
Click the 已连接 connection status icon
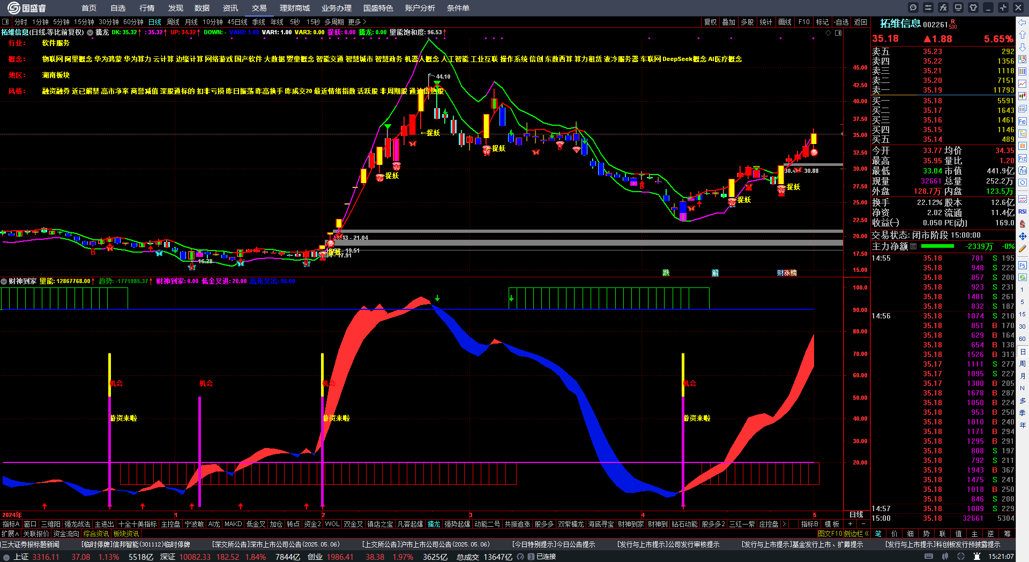pyautogui.click(x=531, y=557)
